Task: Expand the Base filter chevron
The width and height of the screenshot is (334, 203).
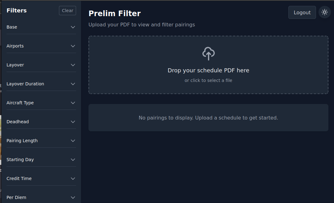Action: pos(73,27)
